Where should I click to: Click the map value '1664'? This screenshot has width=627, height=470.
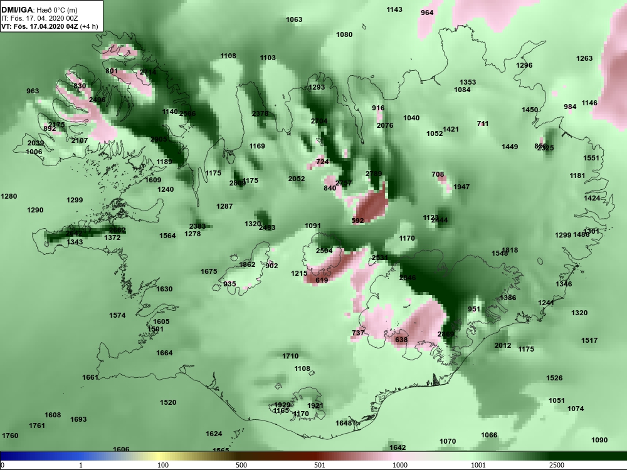coord(164,353)
